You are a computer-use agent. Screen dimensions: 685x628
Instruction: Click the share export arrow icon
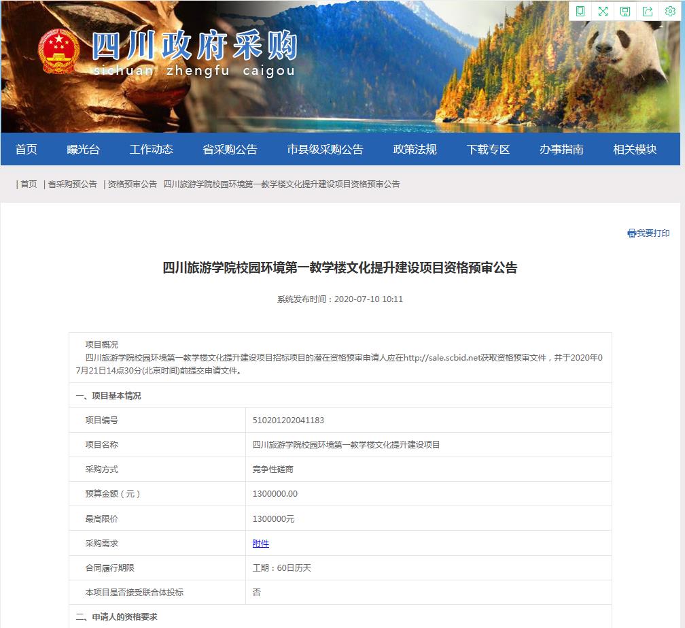(x=648, y=11)
